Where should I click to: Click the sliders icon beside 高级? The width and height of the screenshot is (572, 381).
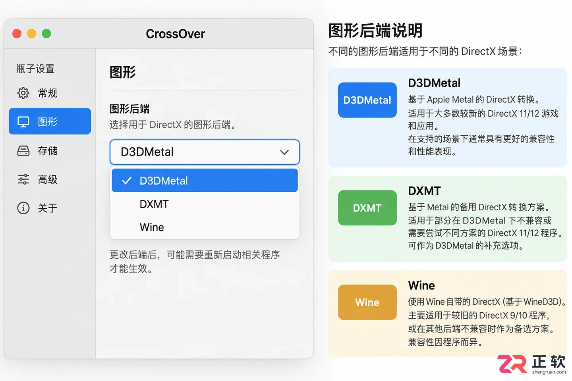coord(23,179)
